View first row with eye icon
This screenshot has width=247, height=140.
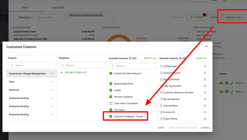(x=221, y=83)
